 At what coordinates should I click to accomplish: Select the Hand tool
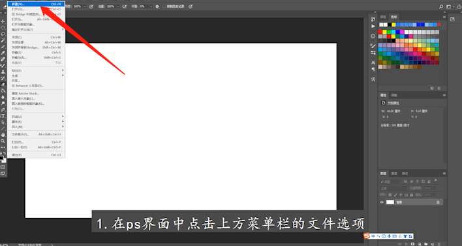click(x=3, y=134)
